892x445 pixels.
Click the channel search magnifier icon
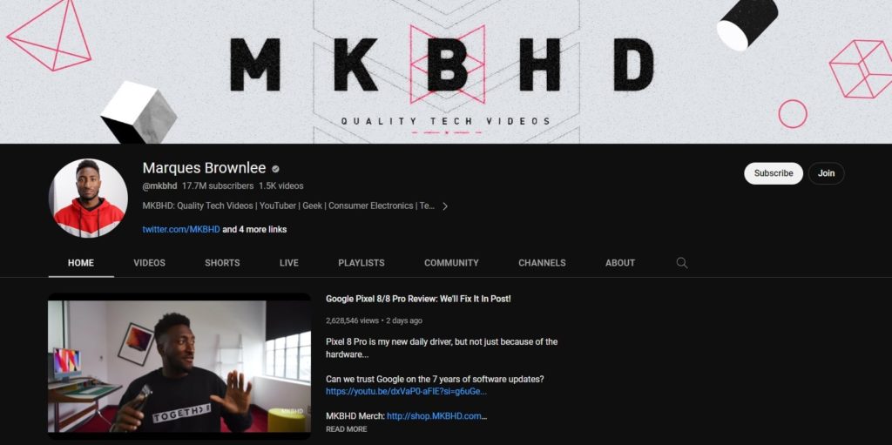(x=681, y=263)
